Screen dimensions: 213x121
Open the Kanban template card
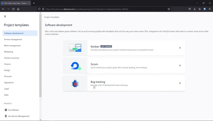[x=124, y=48]
